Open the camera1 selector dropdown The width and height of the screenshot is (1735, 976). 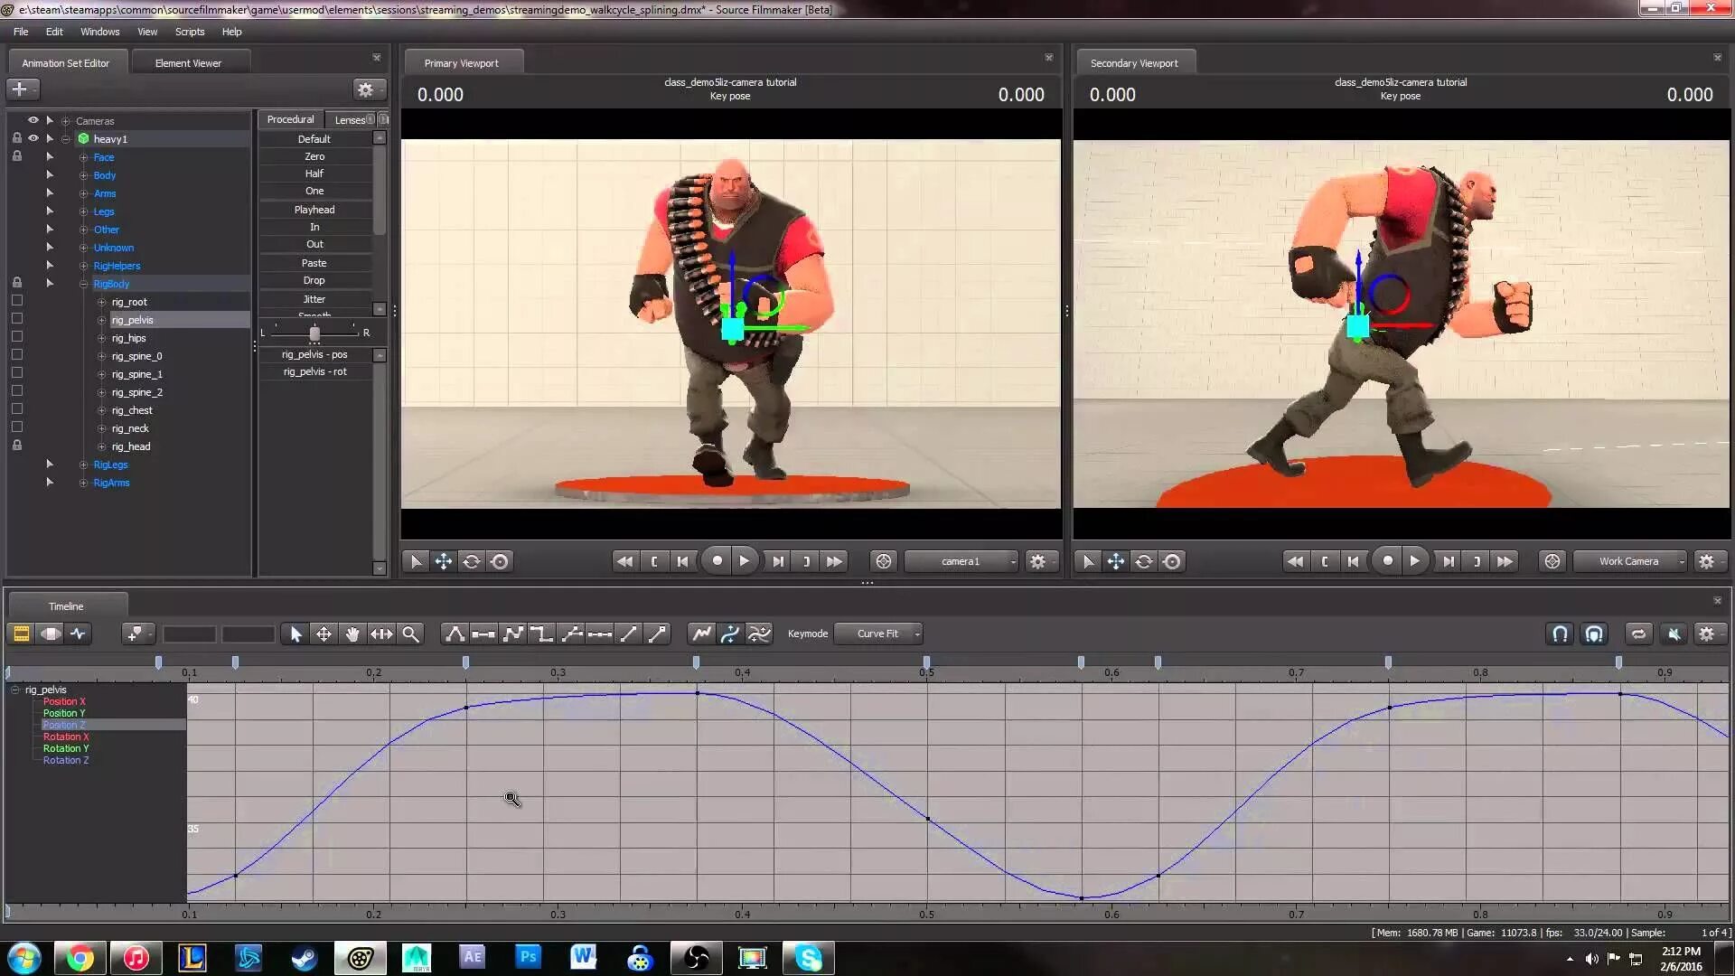point(961,561)
